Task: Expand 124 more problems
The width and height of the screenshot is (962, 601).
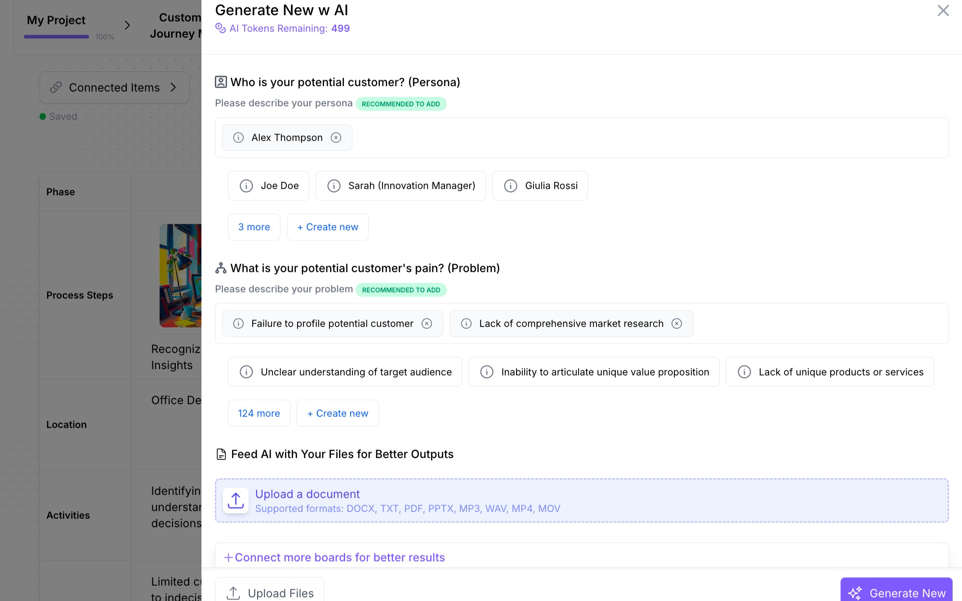Action: coord(259,413)
